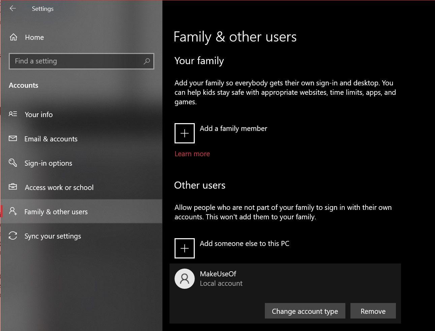The image size is (435, 331).
Task: Click the plus icon for Add a family member
Action: click(185, 133)
